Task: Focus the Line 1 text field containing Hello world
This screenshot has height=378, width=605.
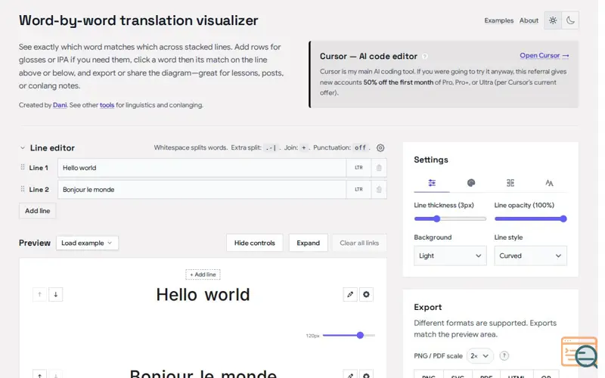Action: (x=202, y=168)
